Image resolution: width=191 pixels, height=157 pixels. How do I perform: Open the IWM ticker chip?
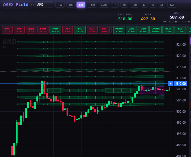tap(56, 30)
